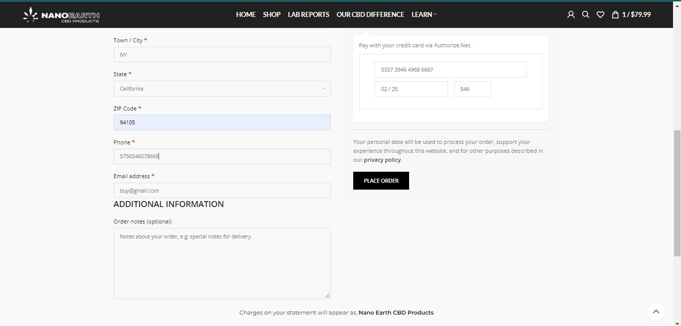Select the credit card number field
The width and height of the screenshot is (681, 326).
point(450,70)
